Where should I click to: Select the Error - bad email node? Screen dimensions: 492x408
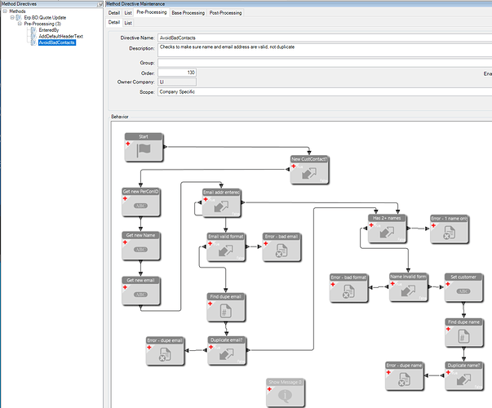pyautogui.click(x=281, y=247)
